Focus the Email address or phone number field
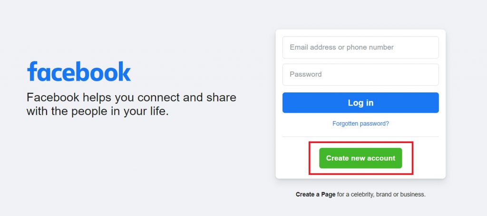This screenshot has width=487, height=216. pos(360,47)
